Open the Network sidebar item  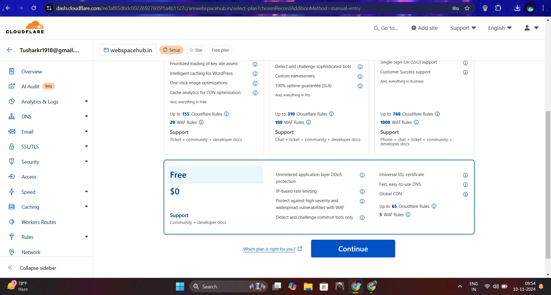(31, 252)
